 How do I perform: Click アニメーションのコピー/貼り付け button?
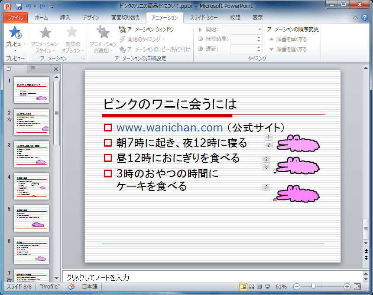click(x=155, y=49)
